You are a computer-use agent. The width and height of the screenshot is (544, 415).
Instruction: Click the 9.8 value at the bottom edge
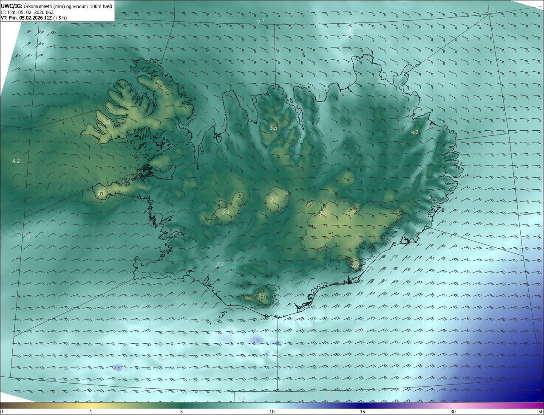pos(241,398)
